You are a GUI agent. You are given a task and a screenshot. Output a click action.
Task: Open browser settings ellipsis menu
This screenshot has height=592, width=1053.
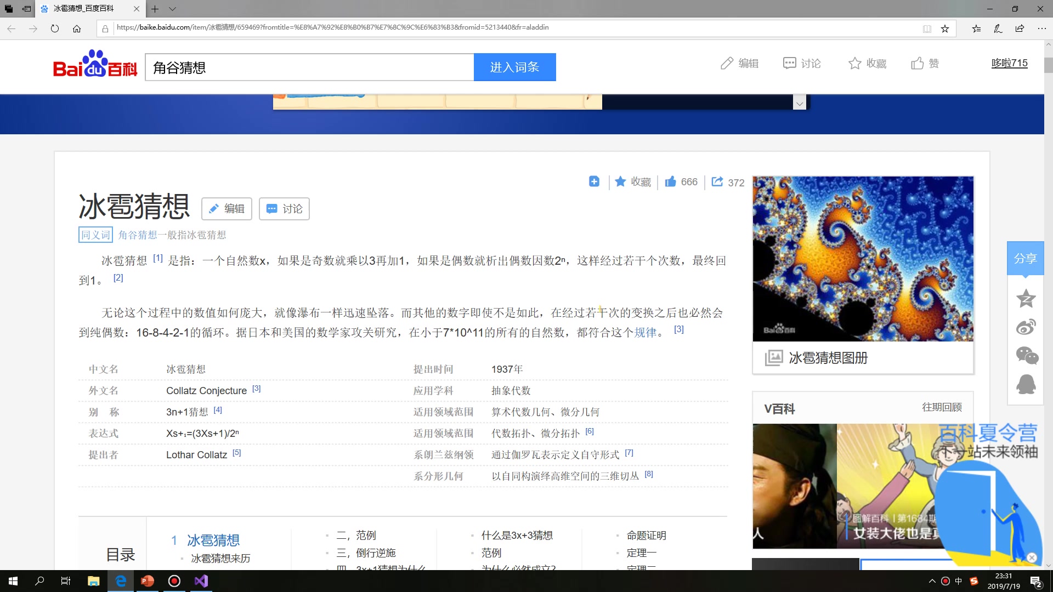pos(1041,29)
